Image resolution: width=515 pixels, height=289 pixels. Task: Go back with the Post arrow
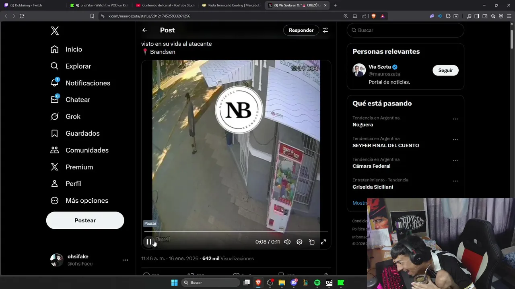click(145, 30)
